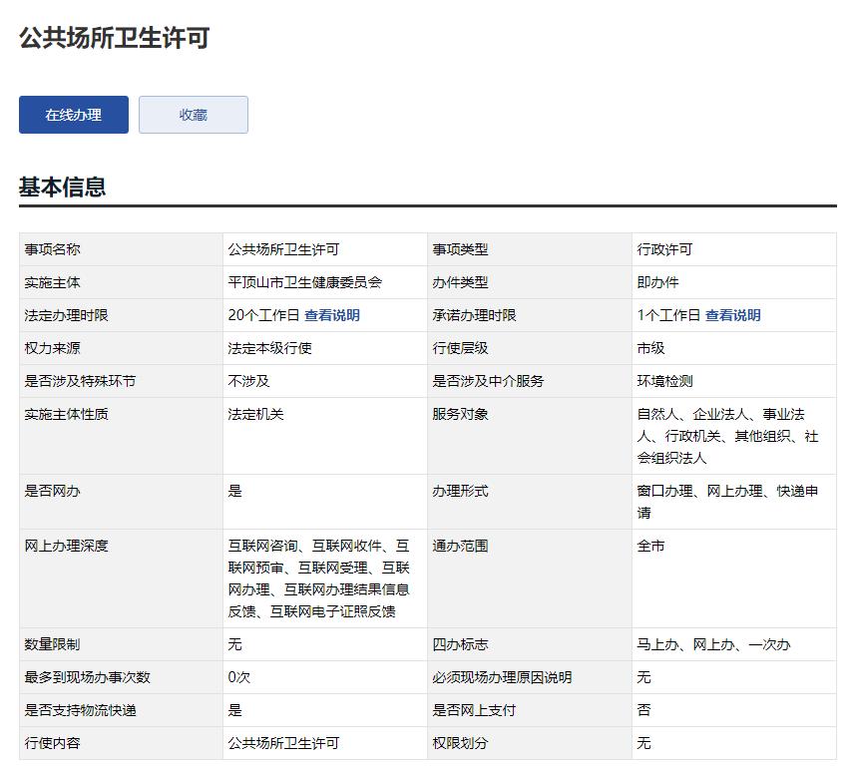This screenshot has height=767, width=846.
Task: Click the 法定办理时限 label
Action: [67, 315]
